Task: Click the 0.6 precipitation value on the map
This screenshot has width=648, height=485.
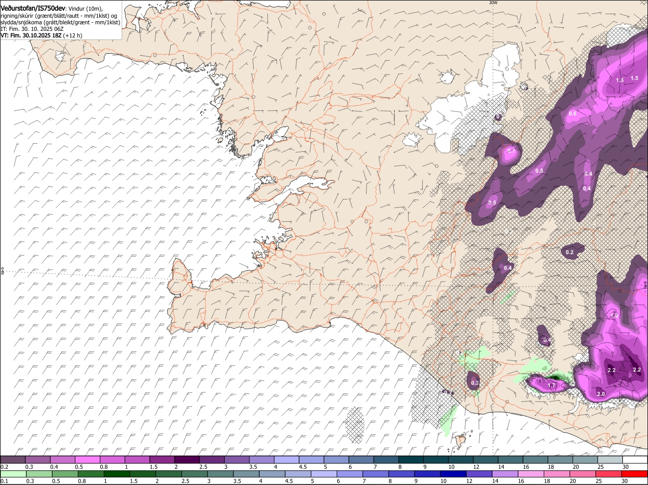Action: click(573, 113)
